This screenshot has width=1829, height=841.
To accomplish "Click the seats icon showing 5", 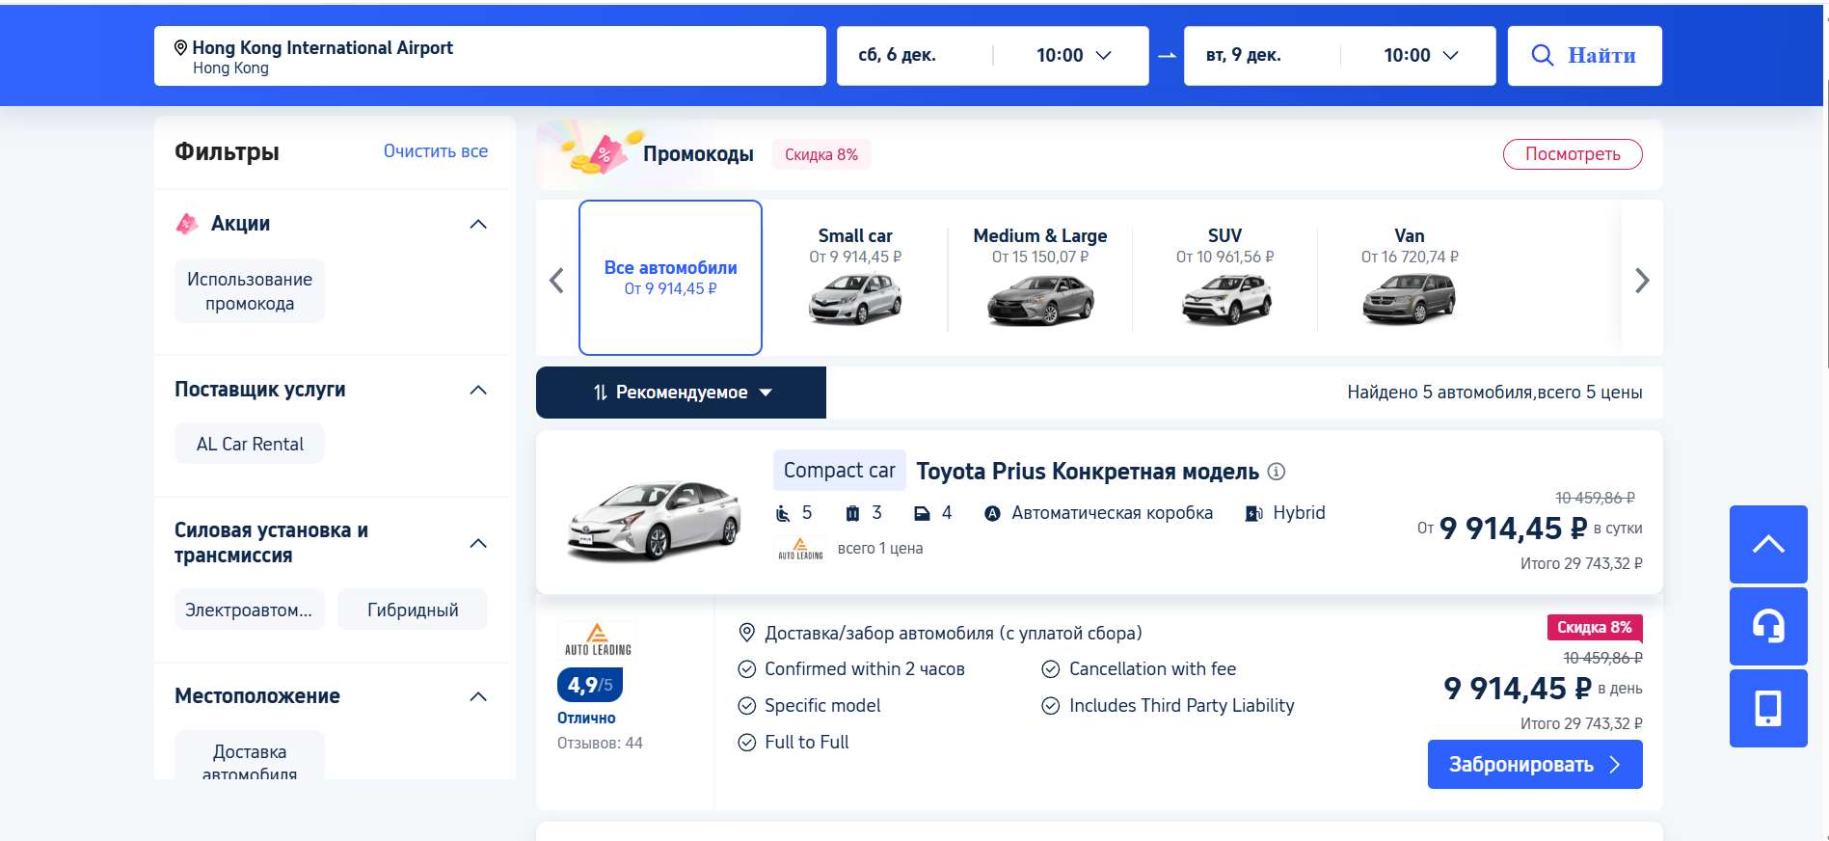I will (783, 513).
